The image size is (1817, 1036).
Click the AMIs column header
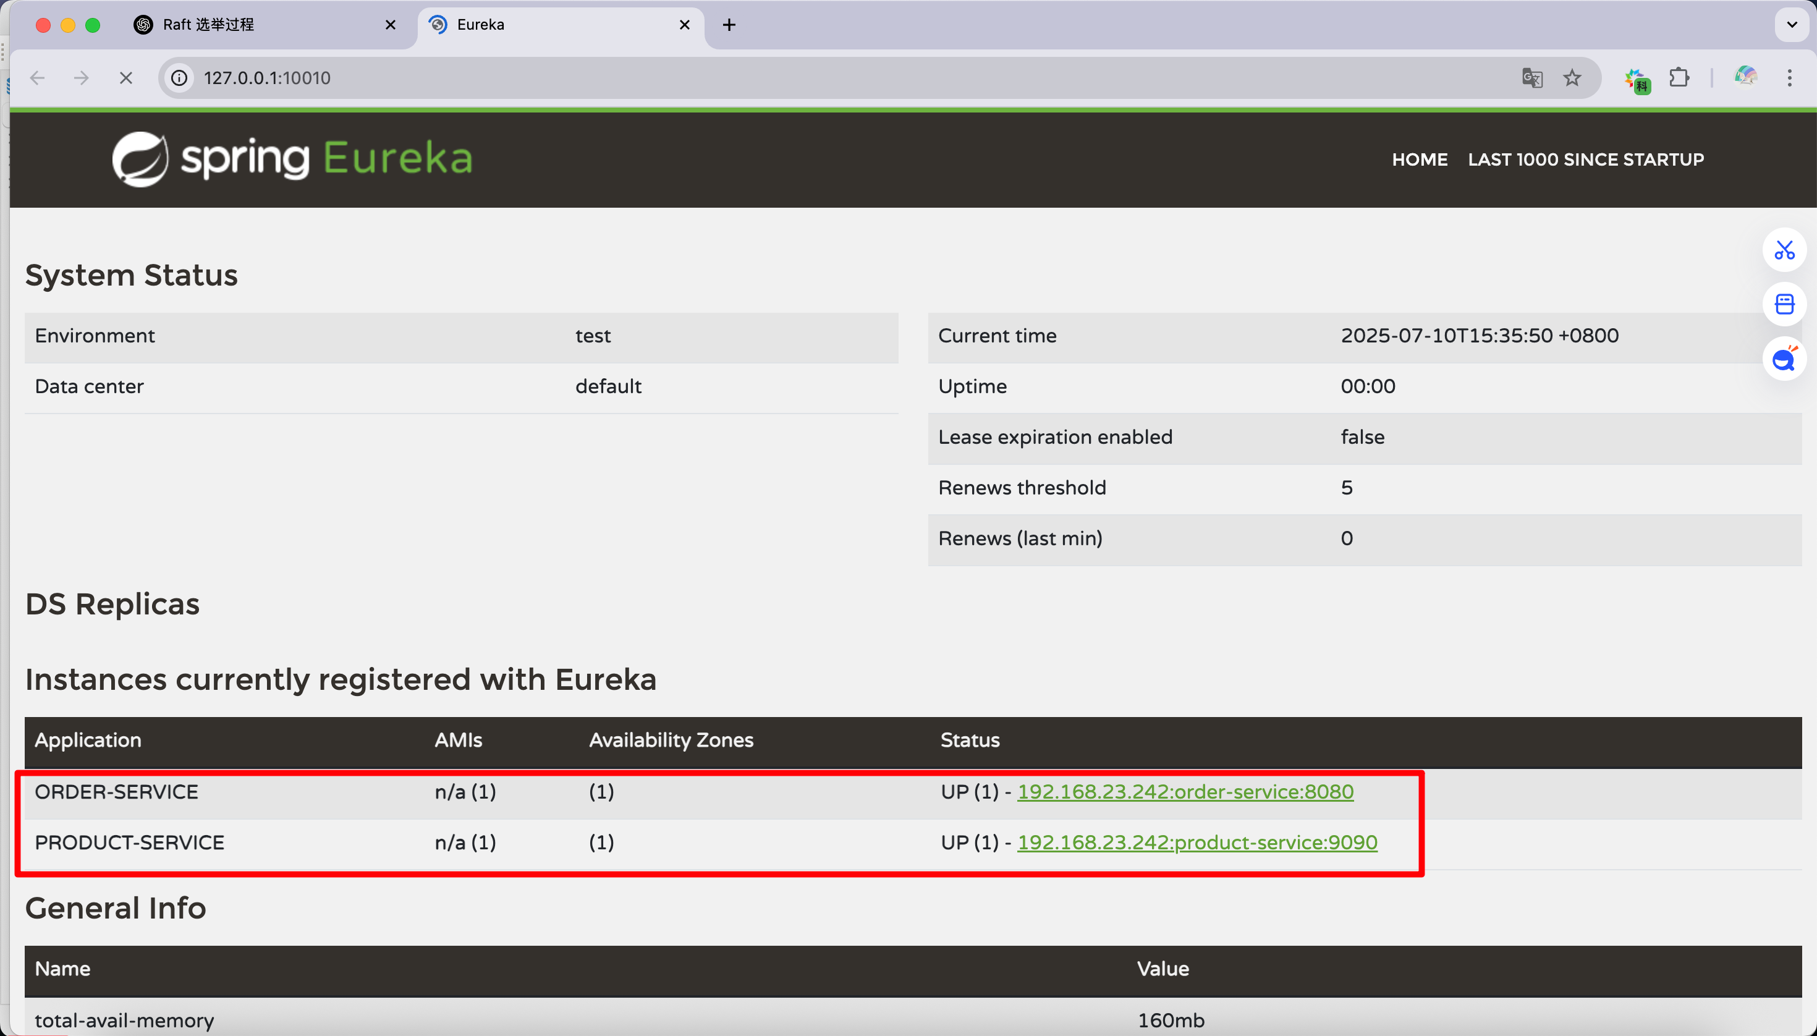pyautogui.click(x=458, y=740)
